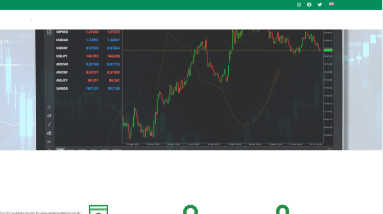Click the new chart plus icon
383x214 pixels.
[50, 32]
